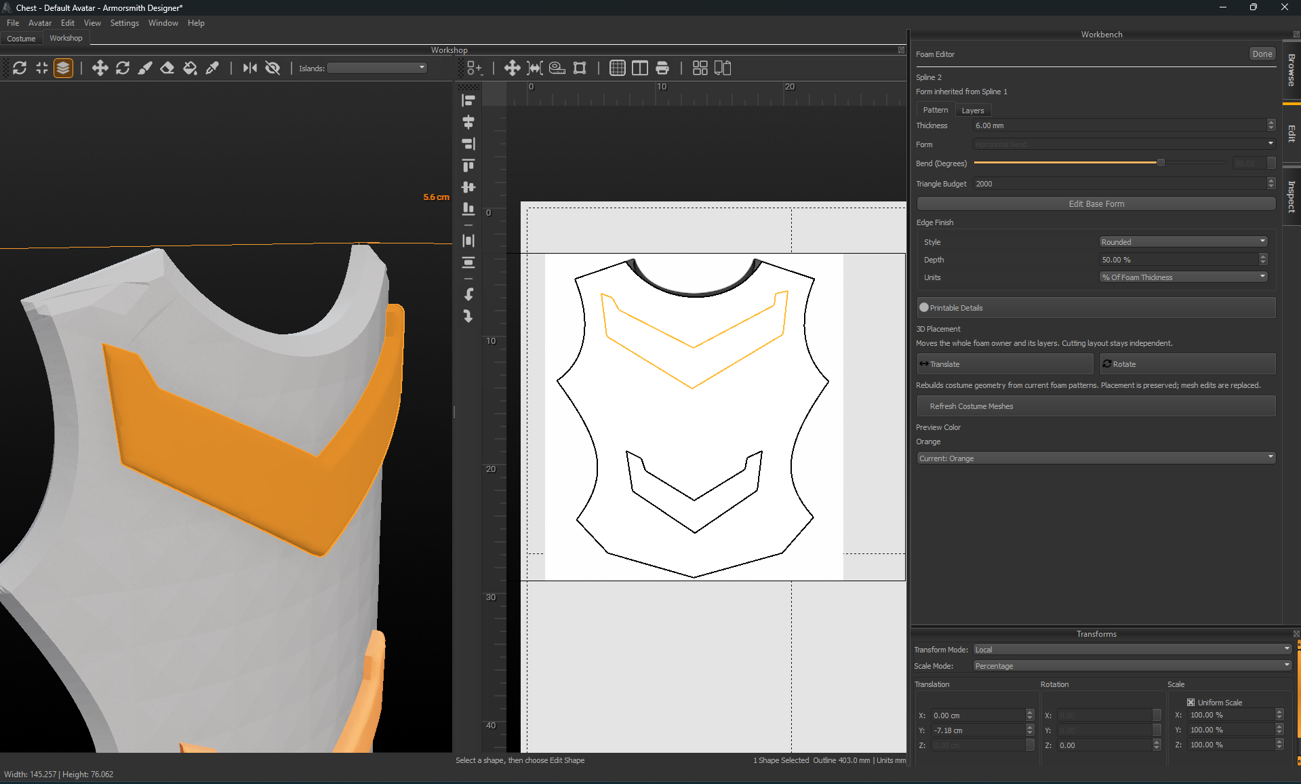Click the mirror symmetry icon
This screenshot has height=784, width=1301.
tap(250, 68)
